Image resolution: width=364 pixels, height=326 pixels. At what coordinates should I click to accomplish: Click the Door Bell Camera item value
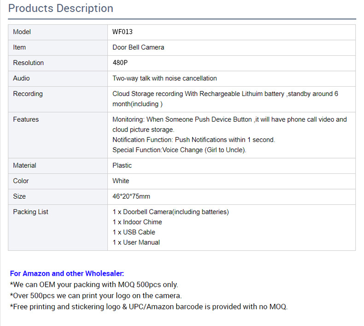click(138, 47)
